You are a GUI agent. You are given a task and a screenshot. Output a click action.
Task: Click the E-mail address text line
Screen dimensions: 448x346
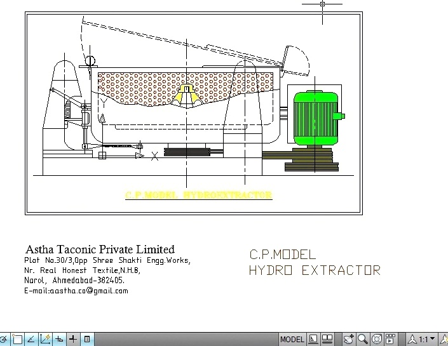(76, 291)
